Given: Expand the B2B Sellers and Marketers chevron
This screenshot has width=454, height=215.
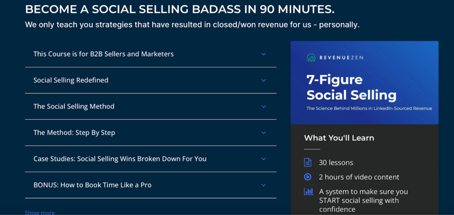Looking at the screenshot, I should coord(263,54).
